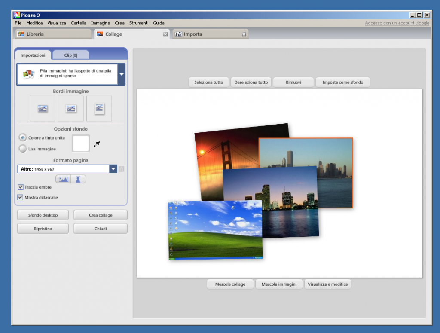The height and width of the screenshot is (333, 440).
Task: Click the solid background color swatch
Action: click(80, 144)
